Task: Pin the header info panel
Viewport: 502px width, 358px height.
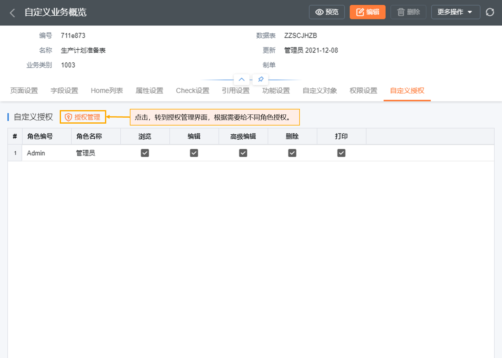Action: click(261, 79)
